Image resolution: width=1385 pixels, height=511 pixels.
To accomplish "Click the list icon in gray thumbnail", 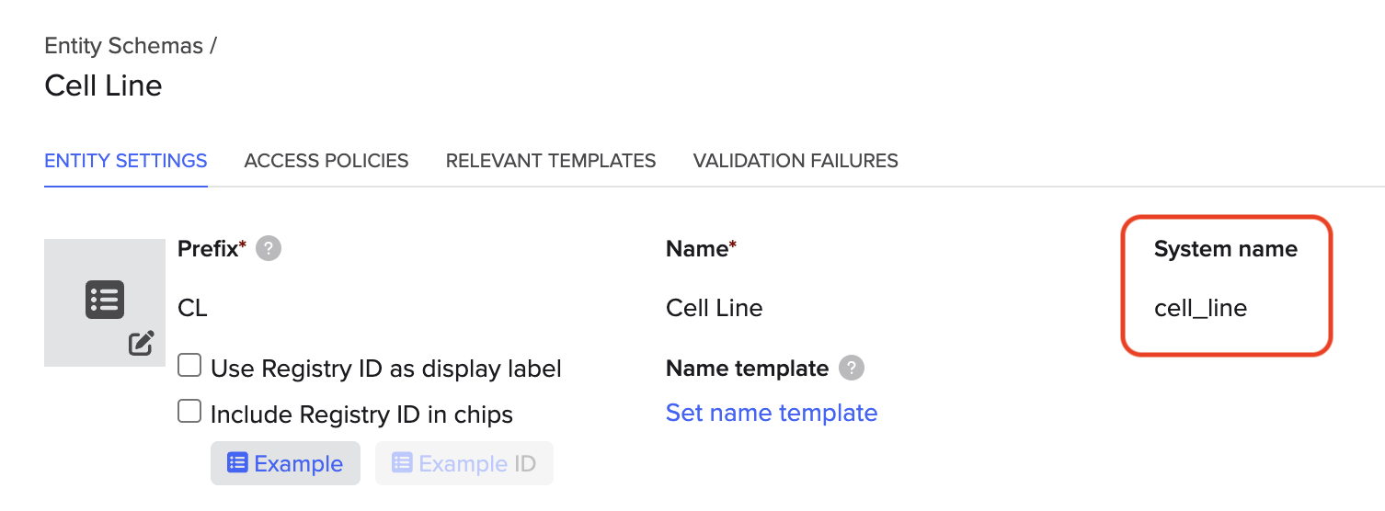I will [x=105, y=300].
